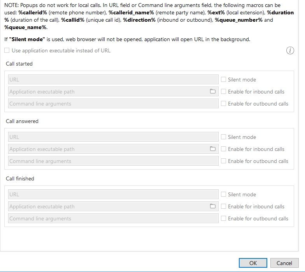Browse folder icon in Call finished section

click(x=212, y=206)
